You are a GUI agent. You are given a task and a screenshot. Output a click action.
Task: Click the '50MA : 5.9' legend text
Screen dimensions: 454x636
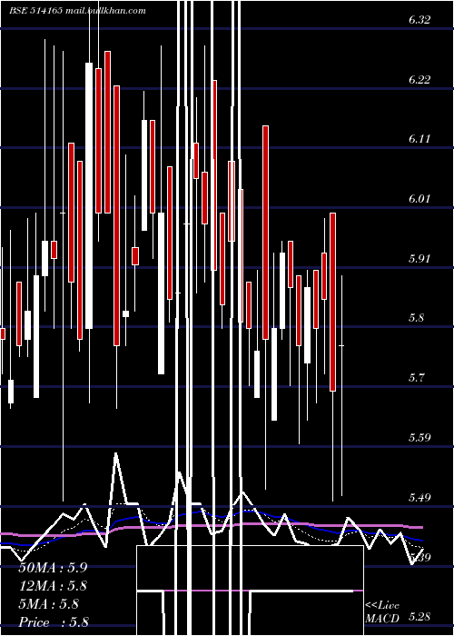click(53, 568)
